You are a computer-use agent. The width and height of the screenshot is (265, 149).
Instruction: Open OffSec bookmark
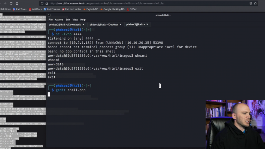132,9
